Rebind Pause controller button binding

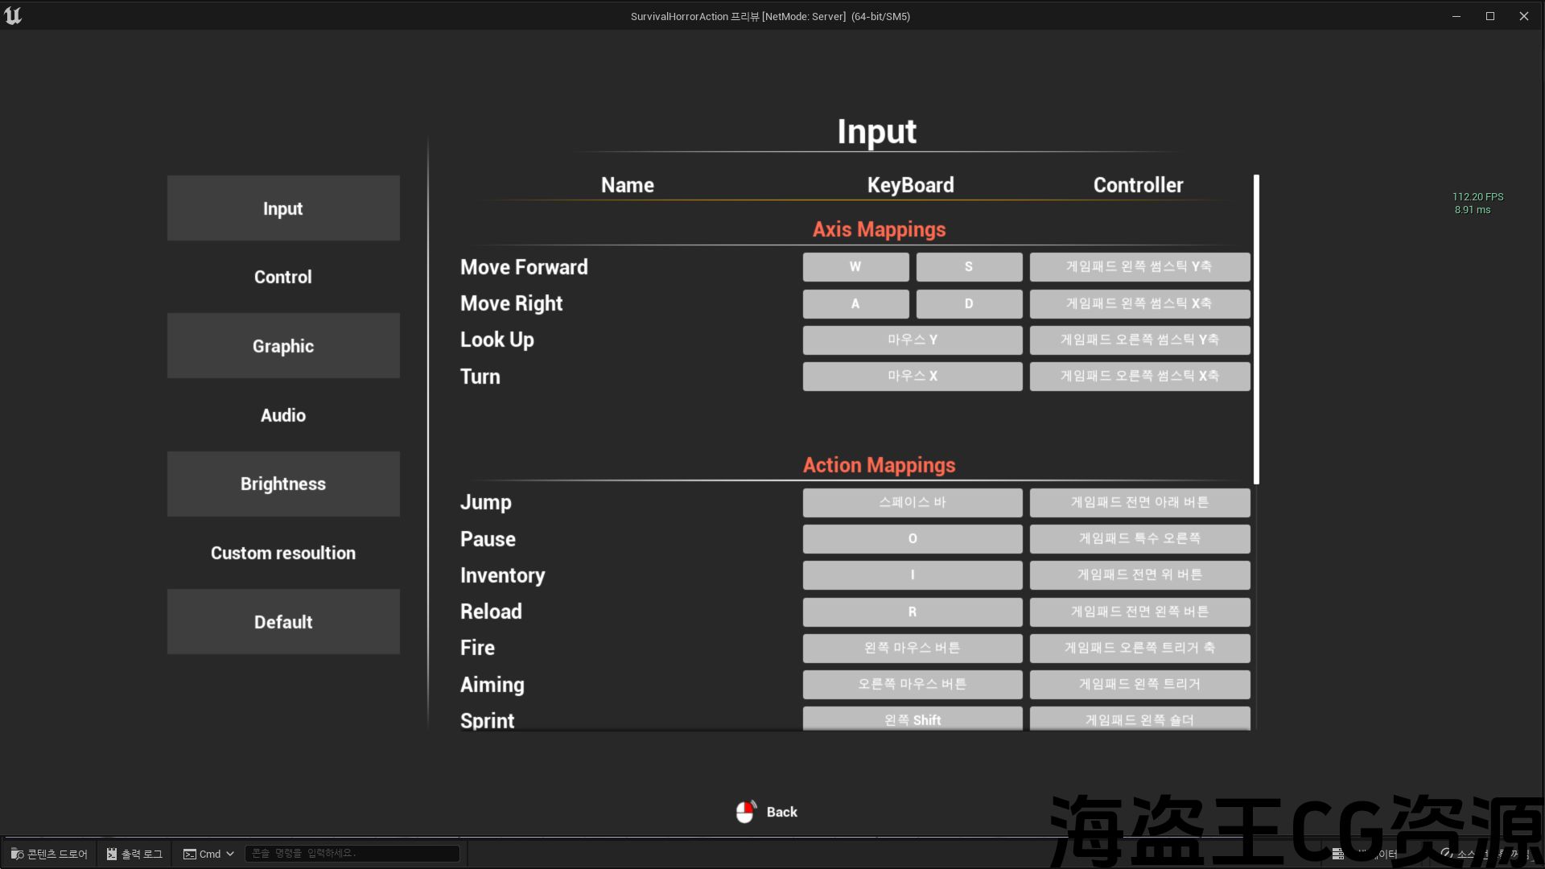1139,538
